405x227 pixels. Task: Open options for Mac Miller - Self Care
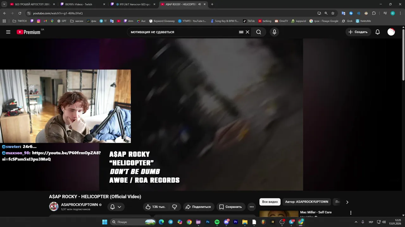(351, 213)
